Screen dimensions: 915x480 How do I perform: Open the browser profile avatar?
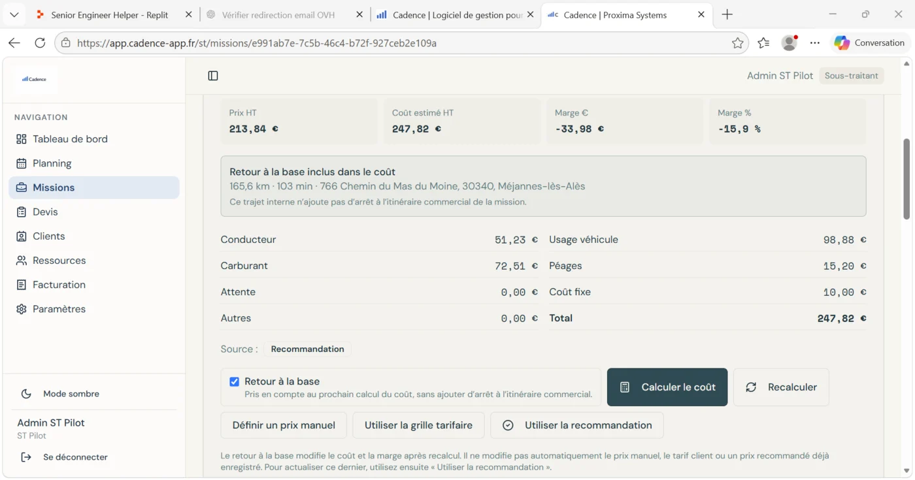tap(790, 43)
